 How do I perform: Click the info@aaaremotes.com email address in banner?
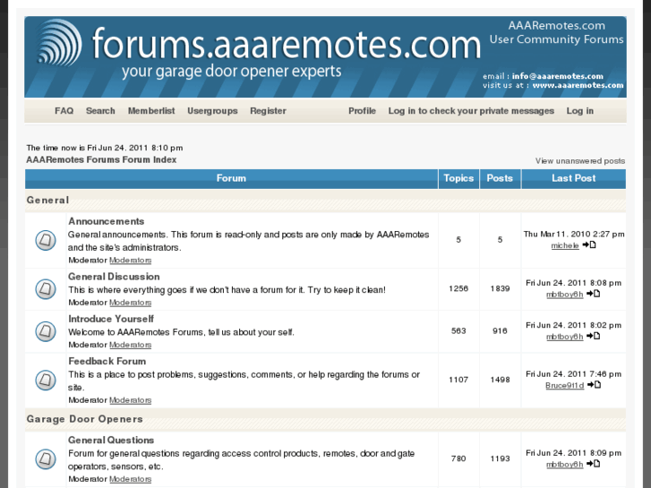tap(558, 76)
